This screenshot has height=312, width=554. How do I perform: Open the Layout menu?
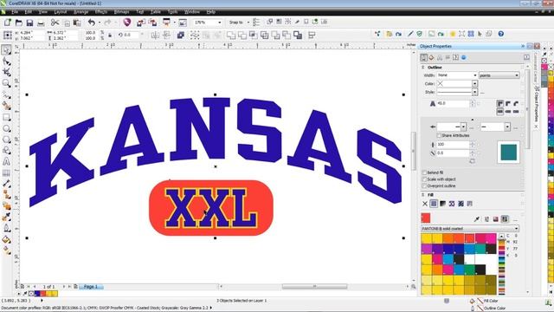click(x=60, y=12)
